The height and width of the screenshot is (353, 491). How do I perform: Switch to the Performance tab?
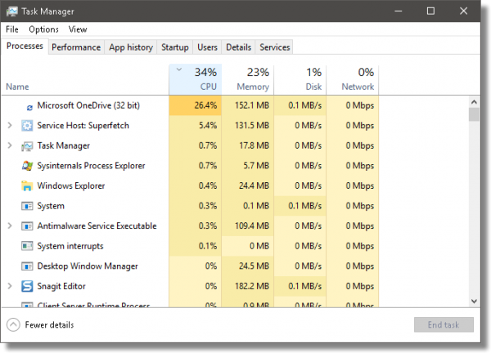click(x=76, y=47)
